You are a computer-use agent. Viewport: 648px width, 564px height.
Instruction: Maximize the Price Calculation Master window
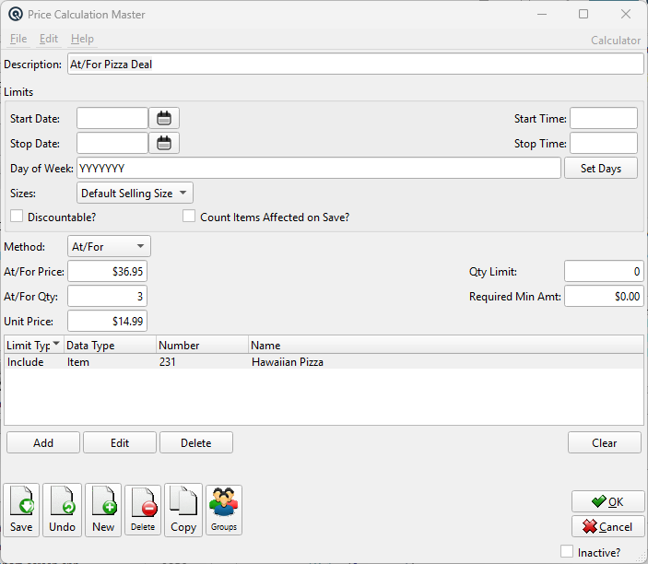tap(583, 14)
